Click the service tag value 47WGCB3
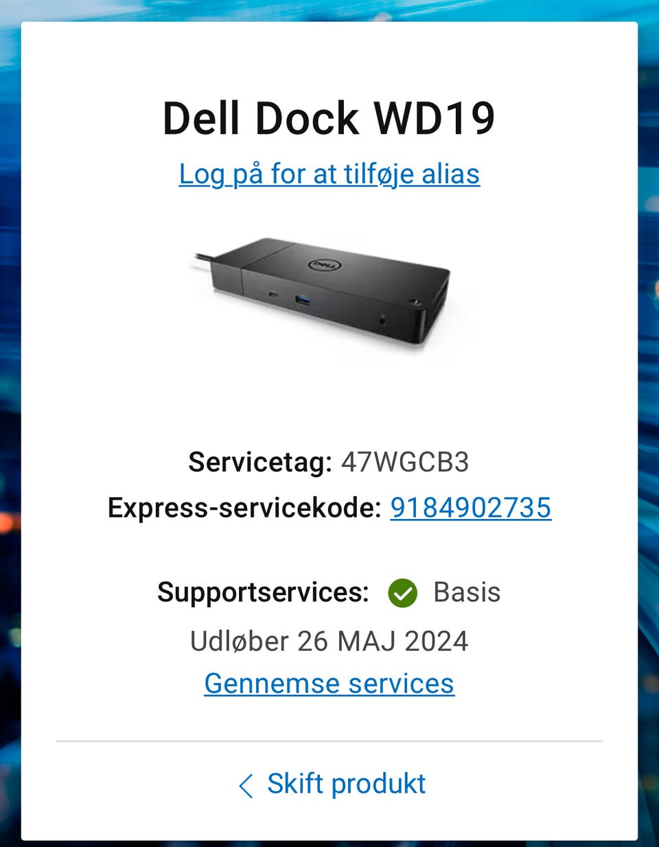 click(405, 462)
